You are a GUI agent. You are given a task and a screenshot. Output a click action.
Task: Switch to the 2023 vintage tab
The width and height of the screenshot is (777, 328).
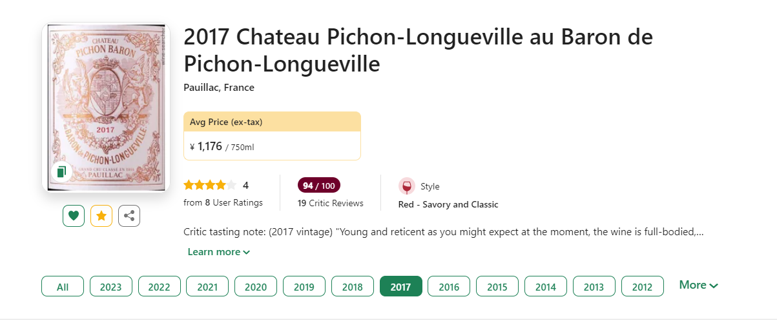point(110,287)
